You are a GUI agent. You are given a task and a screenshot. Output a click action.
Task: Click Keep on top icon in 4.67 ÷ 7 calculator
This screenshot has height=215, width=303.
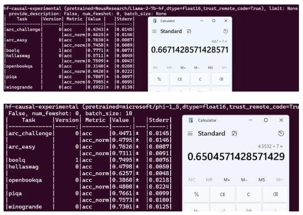point(189,31)
